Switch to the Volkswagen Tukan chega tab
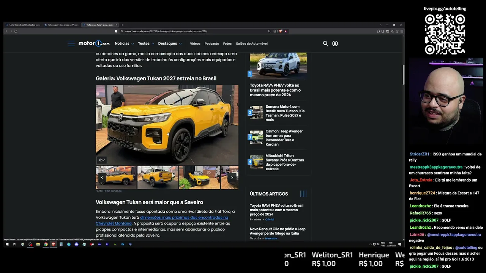Viewport: 486px width, 273px height. click(x=62, y=25)
